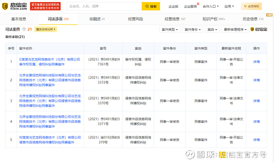Open 企业版 in the top navigation
This screenshot has height=163, width=274.
click(173, 6)
